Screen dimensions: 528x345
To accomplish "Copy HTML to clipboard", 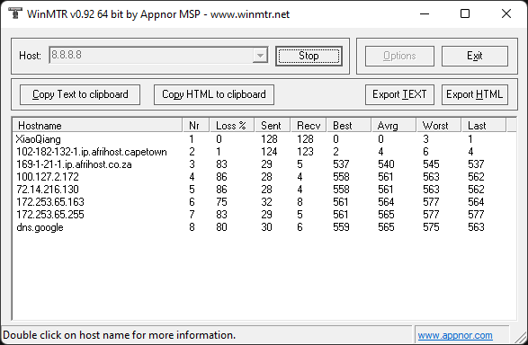I will [214, 94].
